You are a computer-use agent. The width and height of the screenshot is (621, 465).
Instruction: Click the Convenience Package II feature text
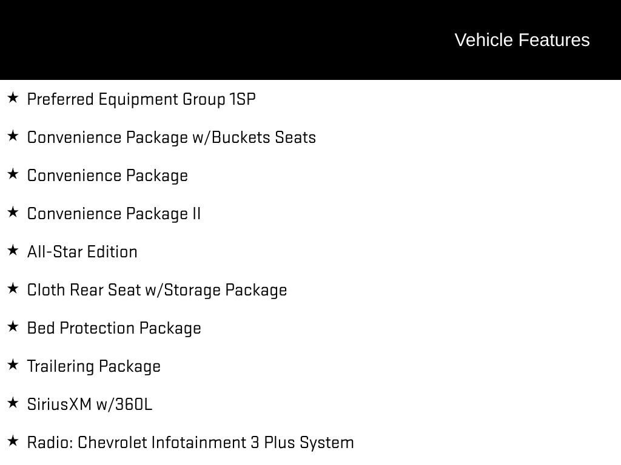click(x=114, y=214)
